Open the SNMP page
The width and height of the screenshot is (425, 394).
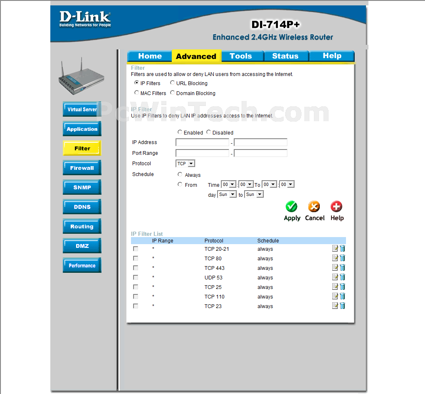pyautogui.click(x=82, y=187)
